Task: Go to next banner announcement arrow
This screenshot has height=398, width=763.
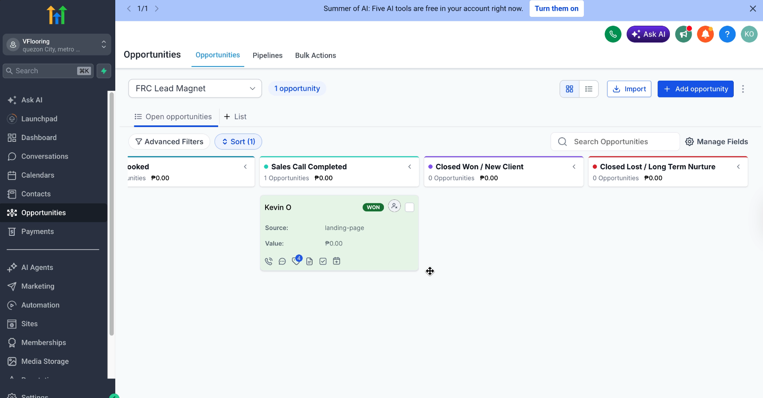Action: (157, 8)
